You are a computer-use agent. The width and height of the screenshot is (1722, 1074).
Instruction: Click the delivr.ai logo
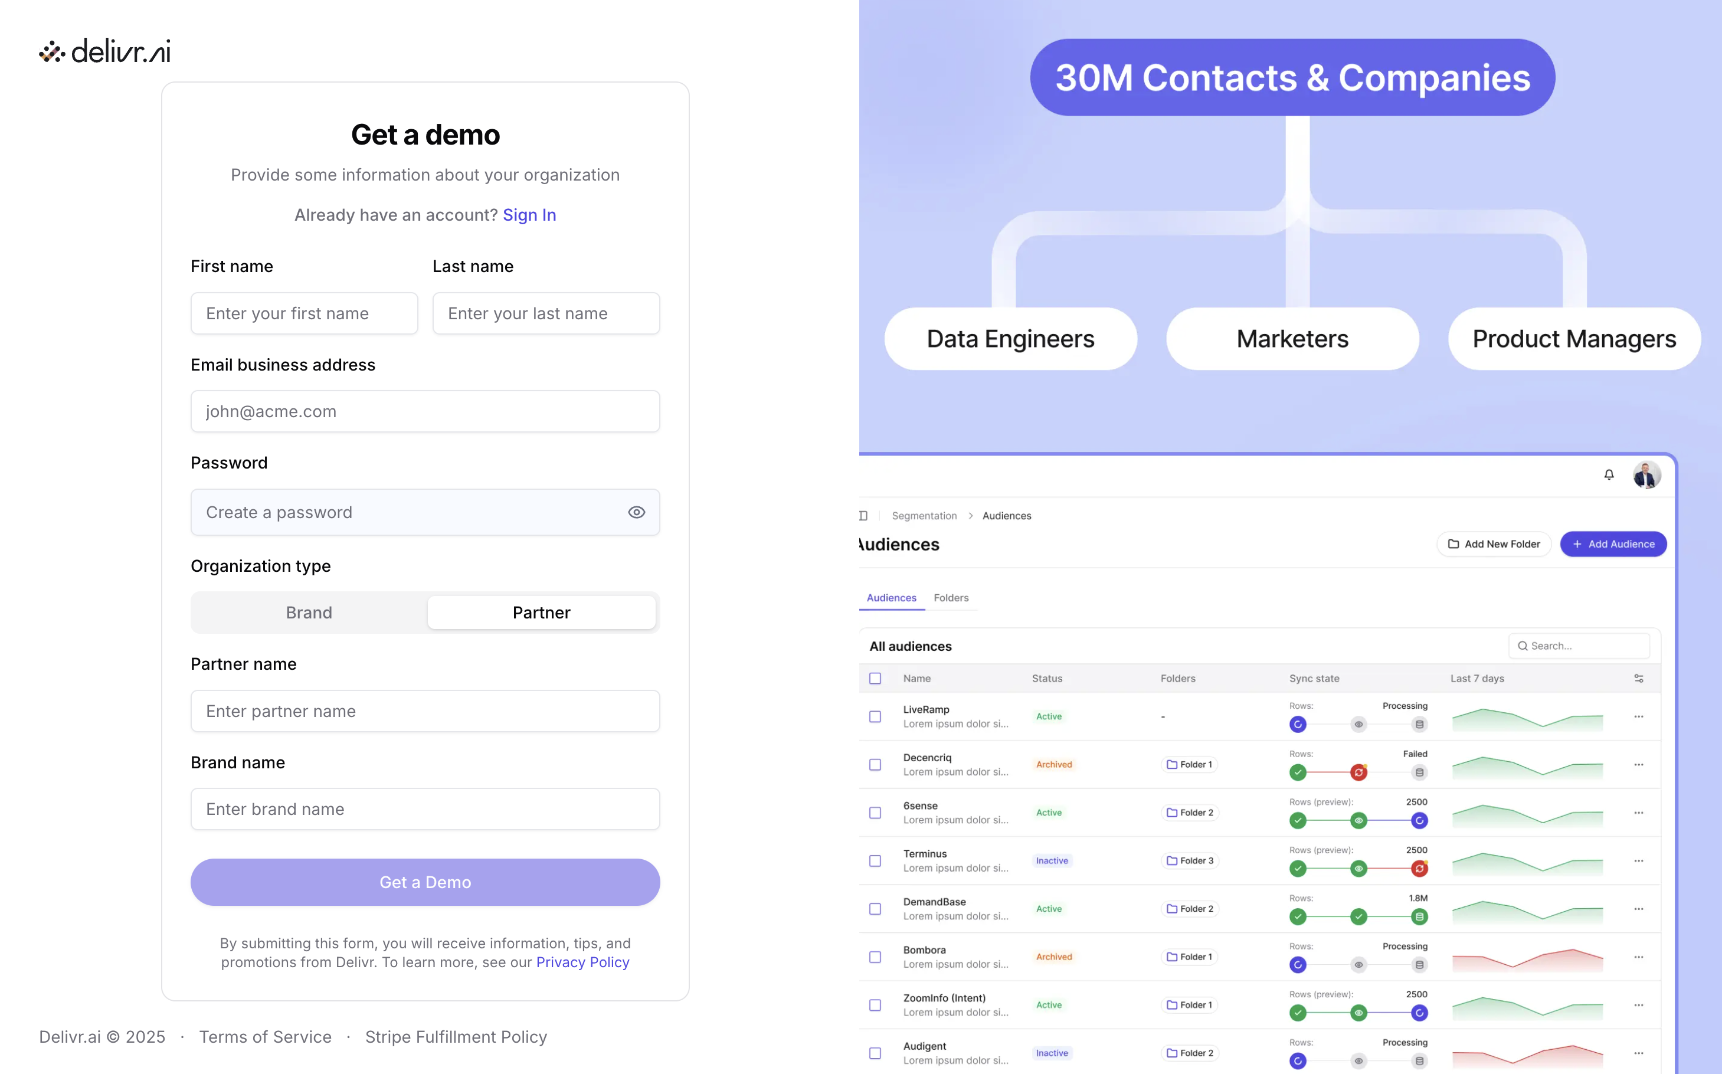tap(105, 51)
